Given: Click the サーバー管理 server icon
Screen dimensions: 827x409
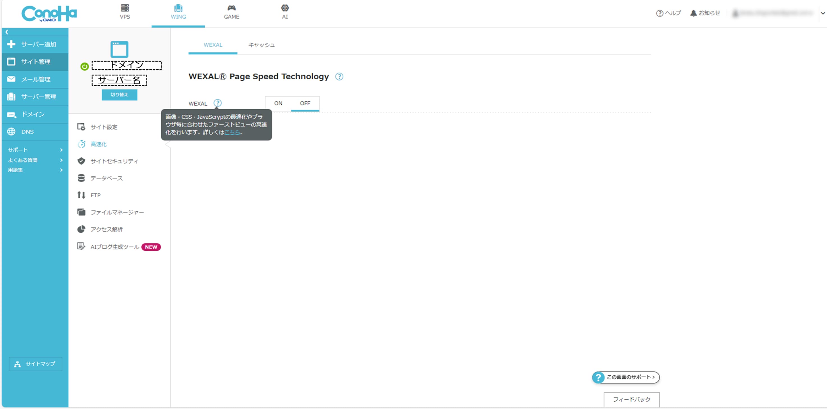Looking at the screenshot, I should [x=11, y=96].
